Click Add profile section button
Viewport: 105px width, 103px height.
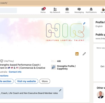pos(7,81)
